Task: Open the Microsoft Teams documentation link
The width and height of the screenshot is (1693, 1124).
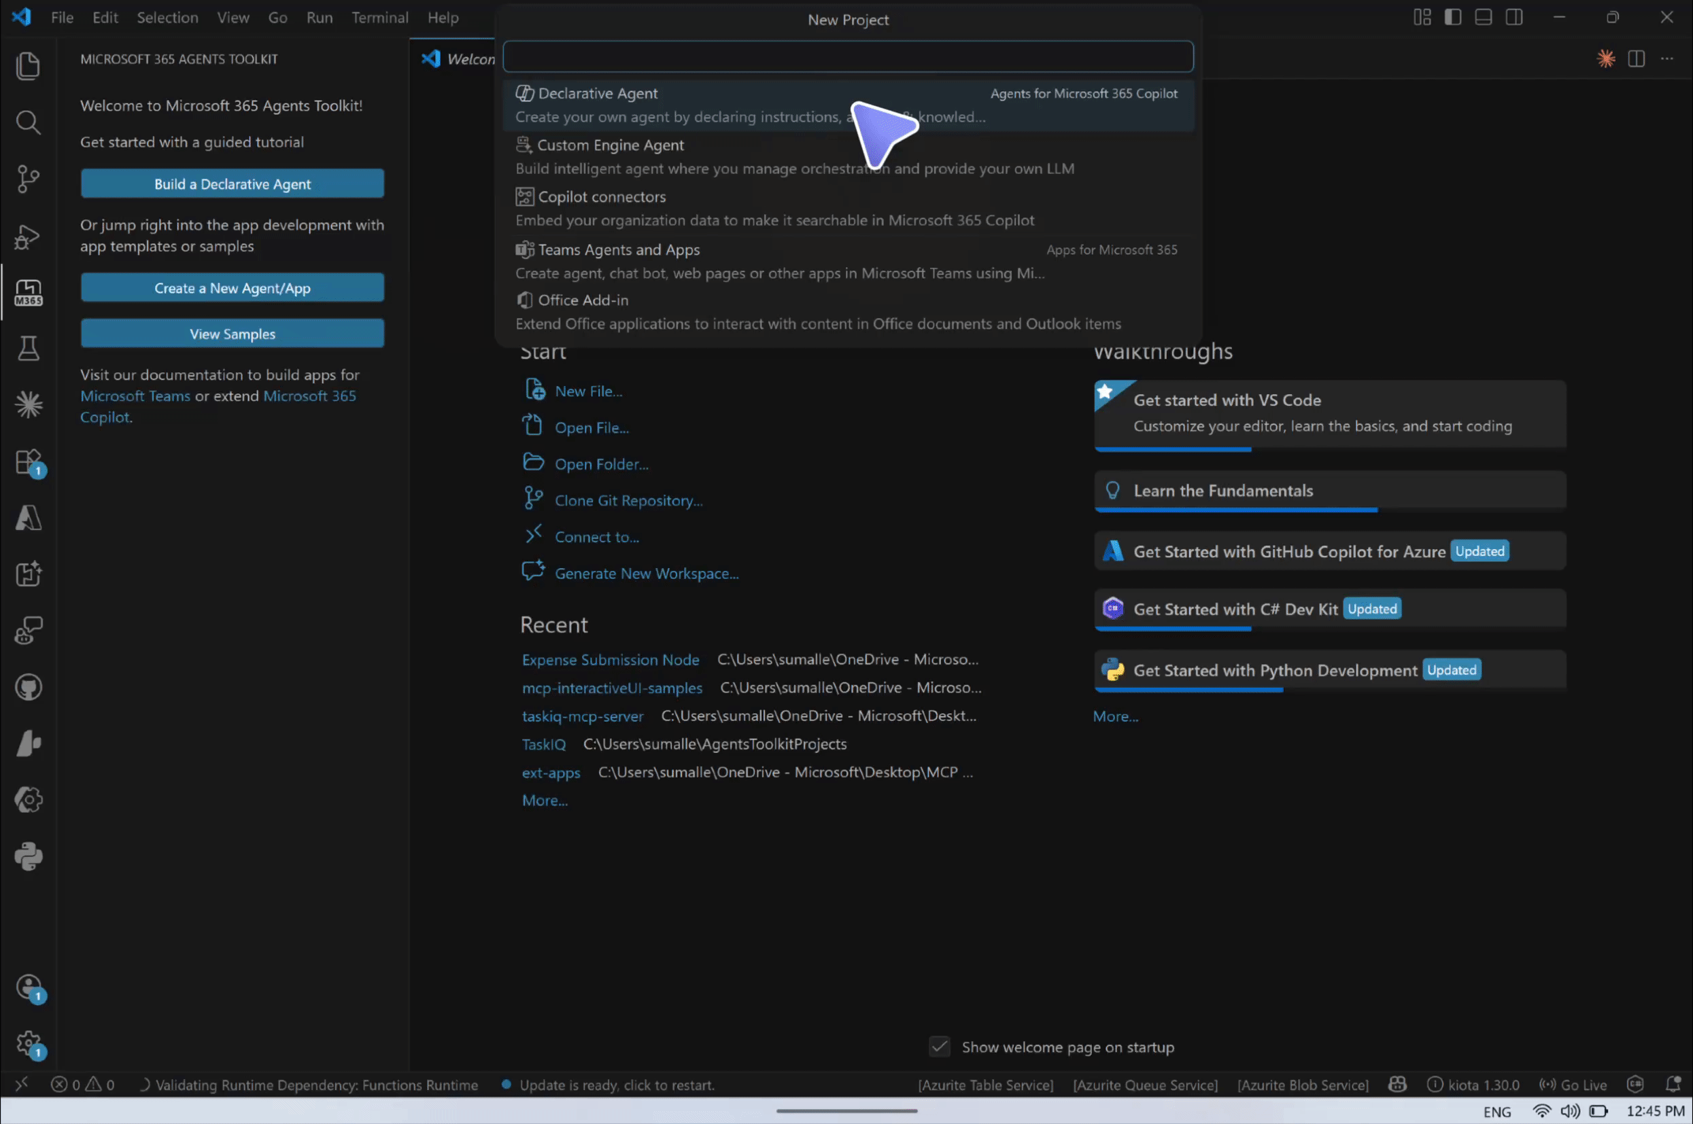Action: click(135, 396)
